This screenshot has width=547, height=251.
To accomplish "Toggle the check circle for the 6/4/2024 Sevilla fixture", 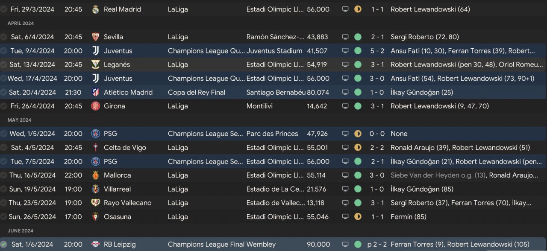I will coord(4,37).
